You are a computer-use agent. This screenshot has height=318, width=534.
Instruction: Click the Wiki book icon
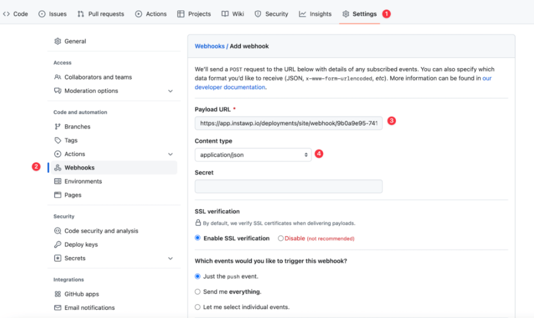tap(225, 14)
